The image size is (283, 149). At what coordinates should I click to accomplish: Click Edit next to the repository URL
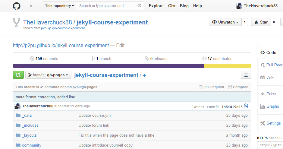120,45
